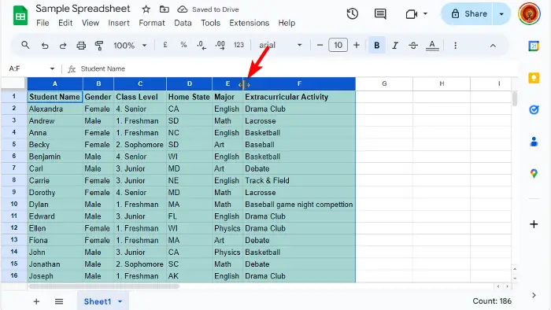Expand the Share options arrow
The height and width of the screenshot is (310, 551).
point(501,14)
